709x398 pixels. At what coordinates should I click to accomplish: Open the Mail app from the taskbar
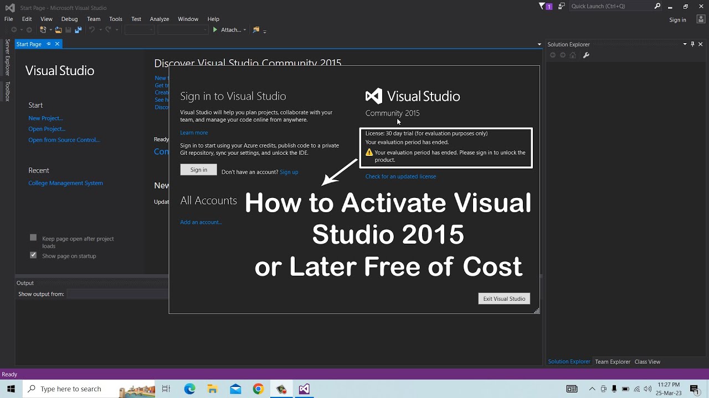click(x=235, y=389)
